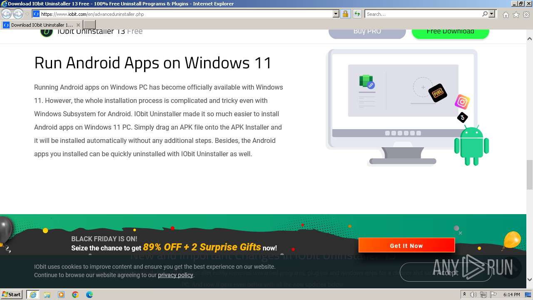The width and height of the screenshot is (533, 300).
Task: Click the browser Back arrow button
Action: tap(6, 14)
